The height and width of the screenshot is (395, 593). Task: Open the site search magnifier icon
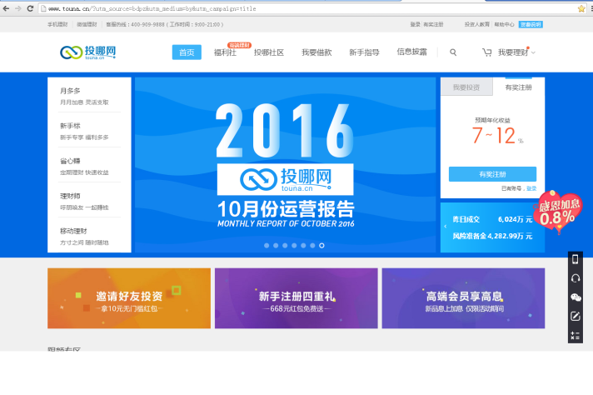[453, 52]
